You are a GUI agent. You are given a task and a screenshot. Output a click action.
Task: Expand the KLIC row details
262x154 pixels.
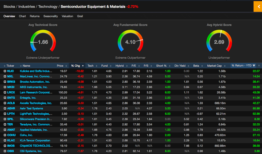(x=5, y=71)
